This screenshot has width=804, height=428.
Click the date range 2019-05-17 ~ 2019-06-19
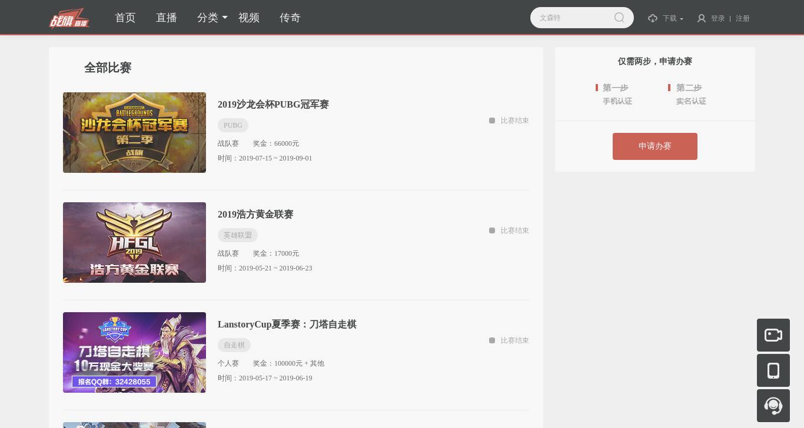[275, 378]
